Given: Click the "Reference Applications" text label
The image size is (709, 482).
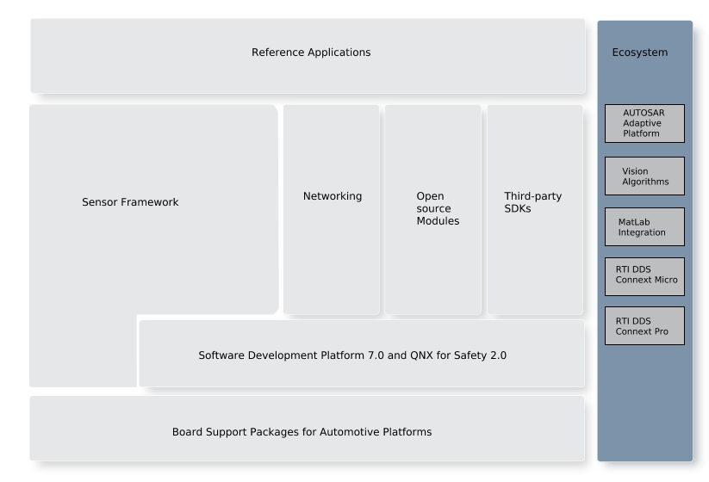Looking at the screenshot, I should [x=311, y=53].
